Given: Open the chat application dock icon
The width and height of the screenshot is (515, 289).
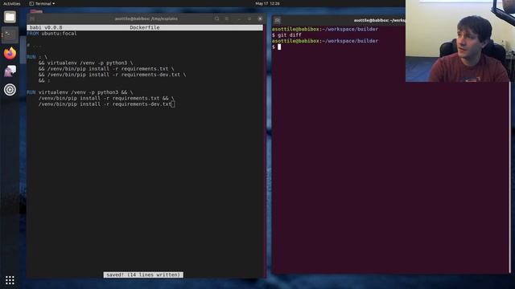Looking at the screenshot, I should pos(10,71).
